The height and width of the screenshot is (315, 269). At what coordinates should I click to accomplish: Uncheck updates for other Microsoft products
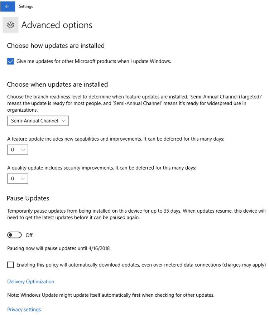pyautogui.click(x=10, y=61)
